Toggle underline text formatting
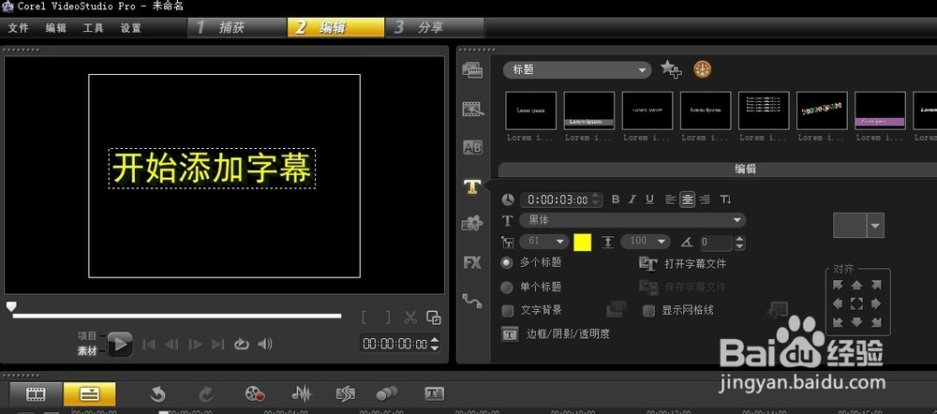This screenshot has height=414, width=937. click(649, 200)
